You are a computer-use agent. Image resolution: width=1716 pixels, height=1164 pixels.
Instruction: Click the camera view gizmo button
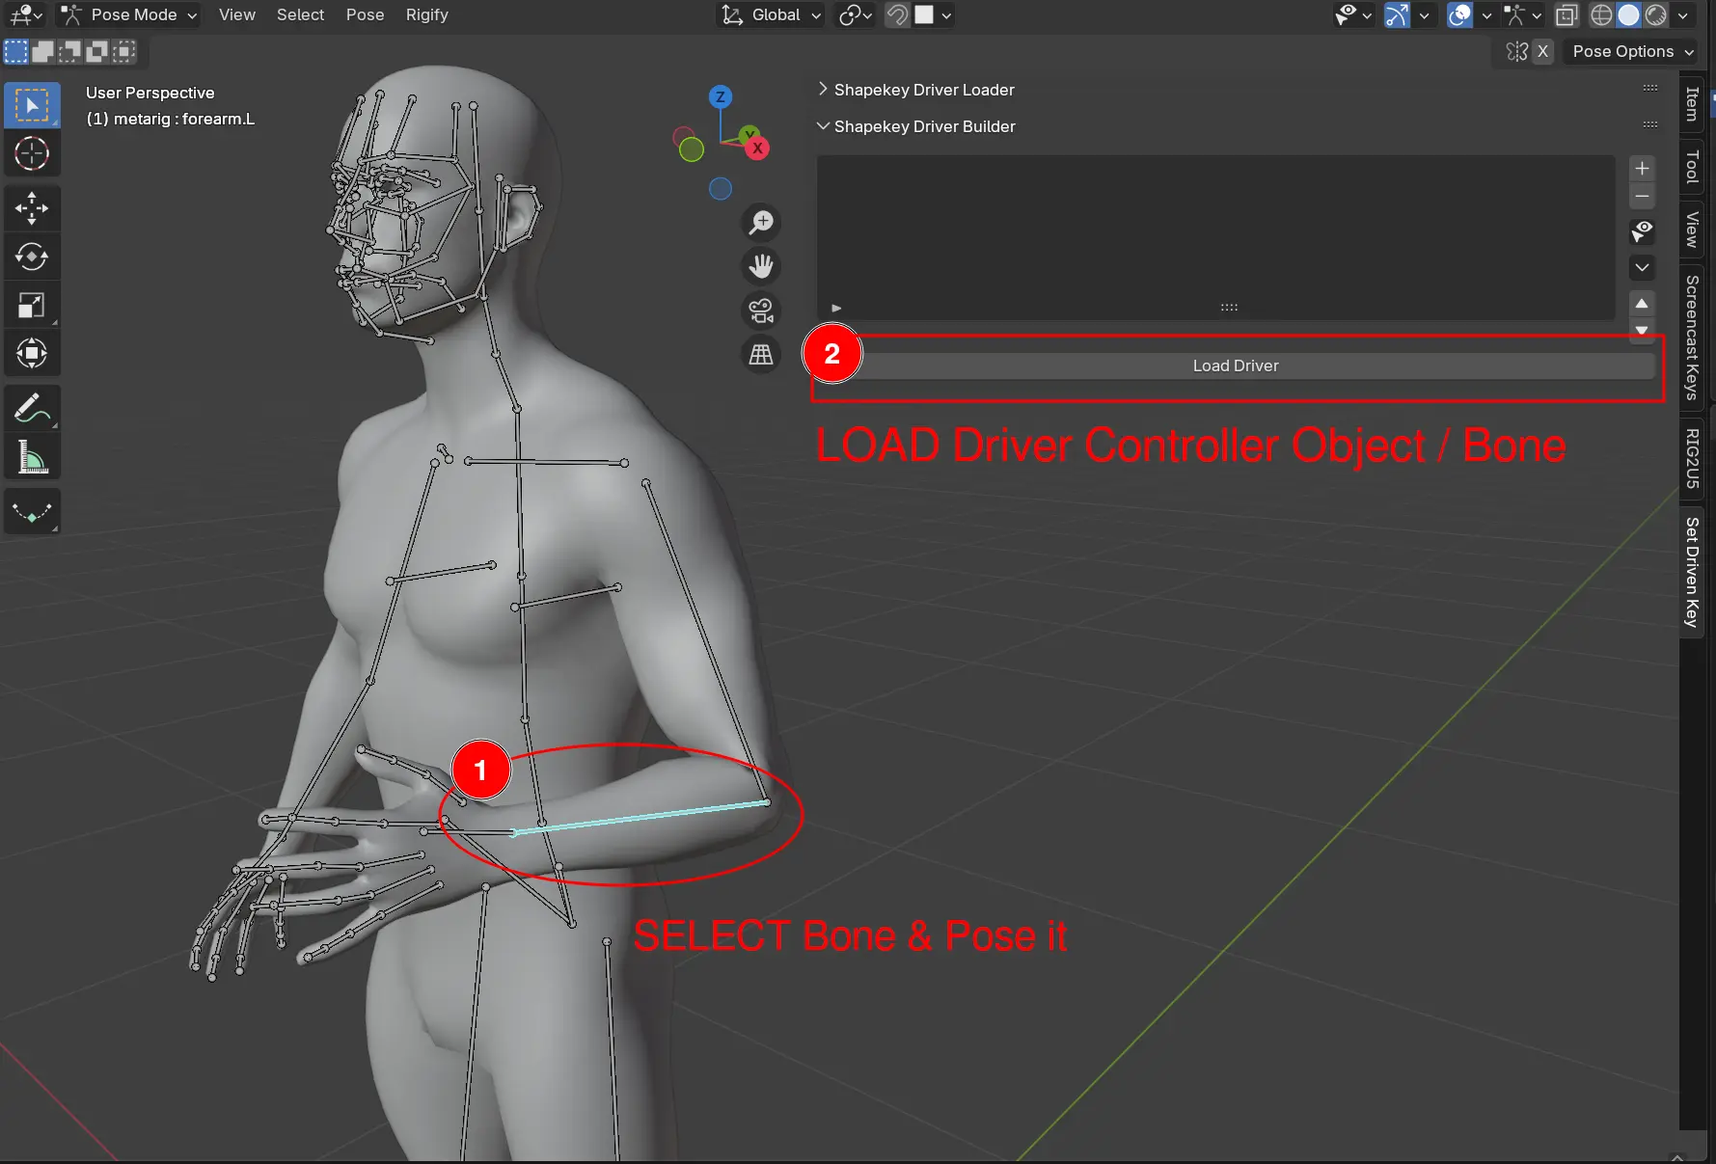[761, 311]
